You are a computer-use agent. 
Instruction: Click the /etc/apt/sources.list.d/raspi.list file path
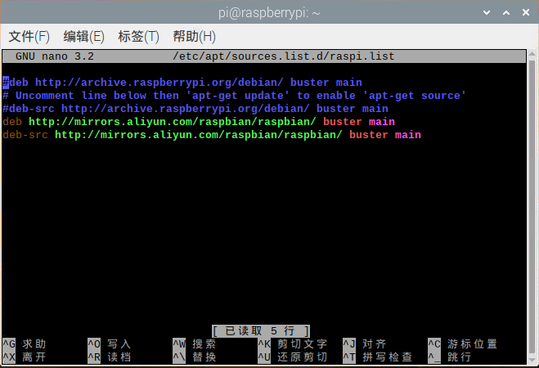284,56
